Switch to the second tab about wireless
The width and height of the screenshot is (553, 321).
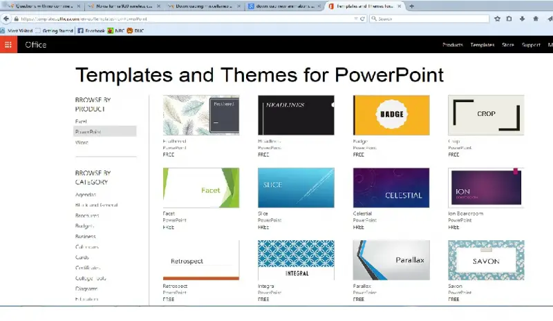pyautogui.click(x=124, y=6)
